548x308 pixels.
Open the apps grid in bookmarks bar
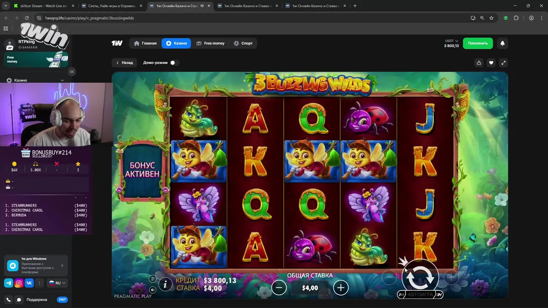pos(6,29)
